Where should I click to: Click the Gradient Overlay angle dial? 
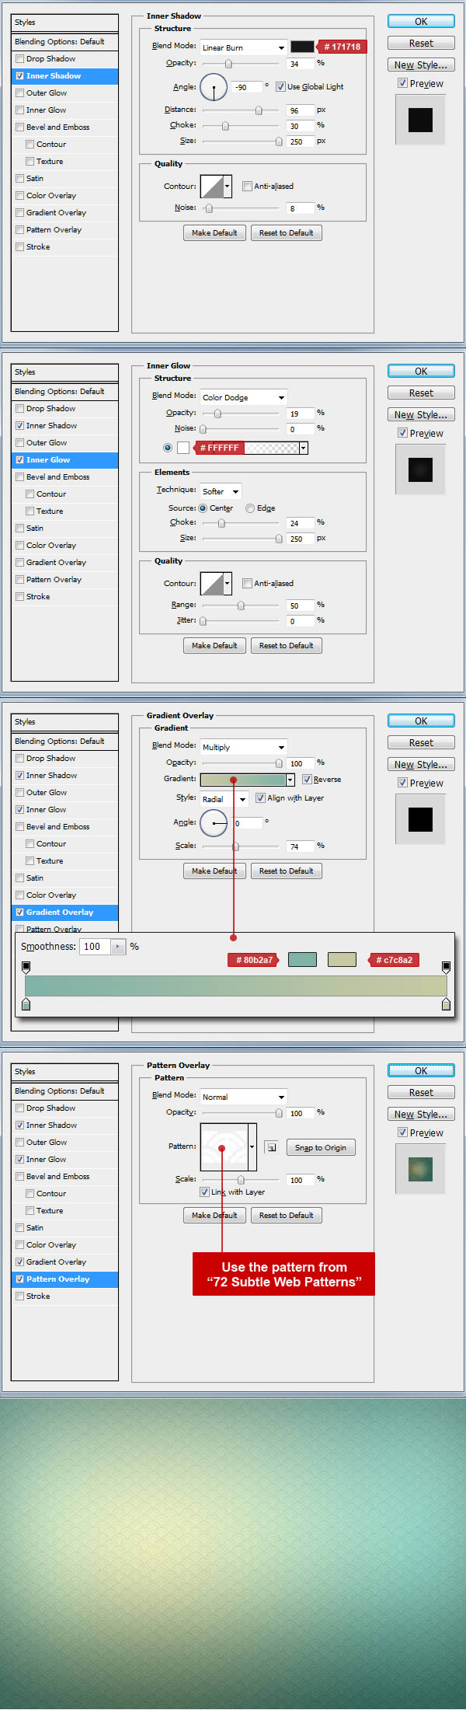click(214, 822)
